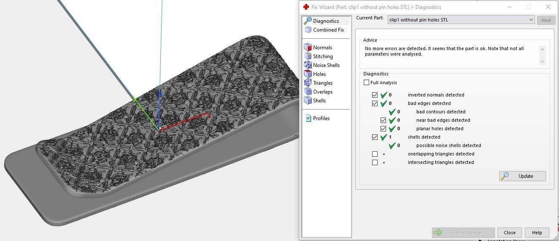This screenshot has height=241, width=559.
Task: Click the coordinate axis origin on the model
Action: (160, 128)
